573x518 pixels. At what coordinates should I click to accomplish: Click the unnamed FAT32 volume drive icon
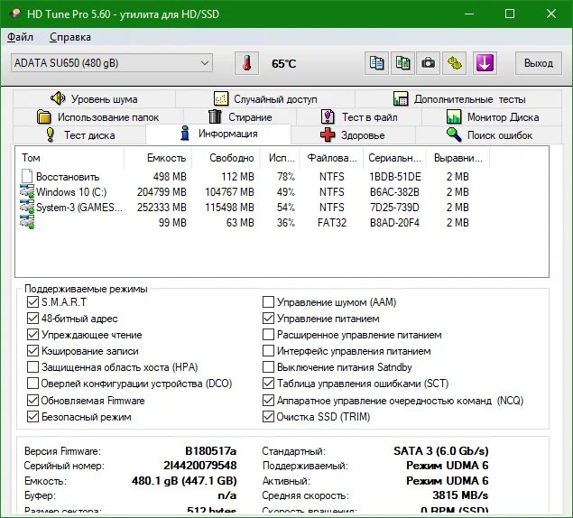pos(27,222)
